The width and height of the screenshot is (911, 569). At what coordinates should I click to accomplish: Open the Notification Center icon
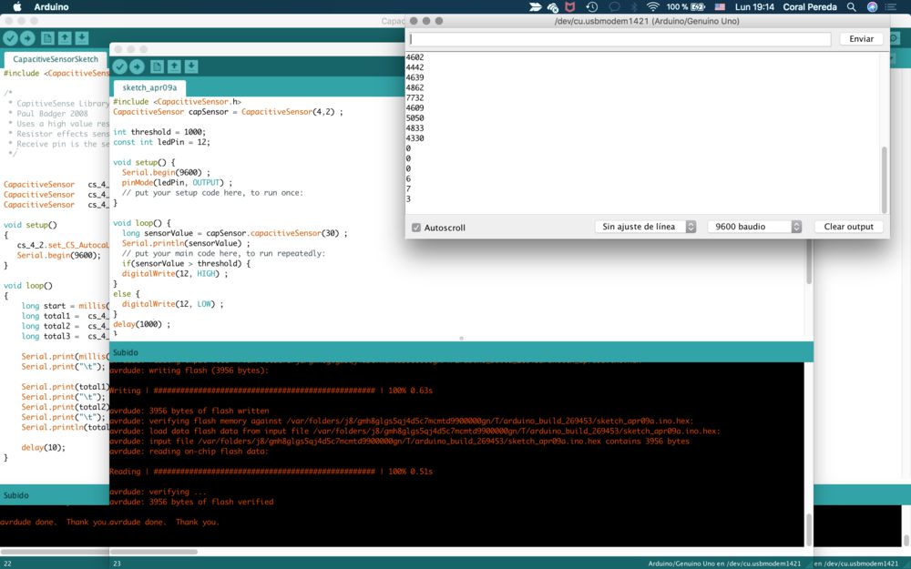click(x=891, y=7)
